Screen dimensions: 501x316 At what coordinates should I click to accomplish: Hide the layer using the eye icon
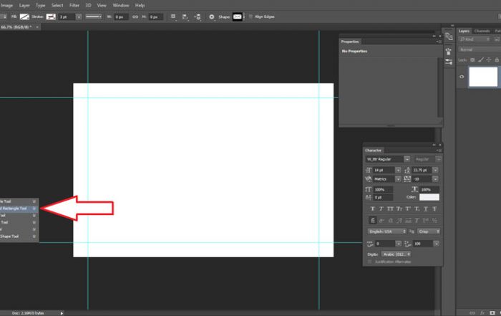(462, 77)
